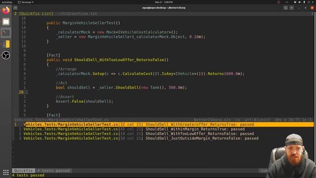The height and width of the screenshot is (178, 316).
Task: Click the microphone indicator in top bar
Action: point(304,2)
